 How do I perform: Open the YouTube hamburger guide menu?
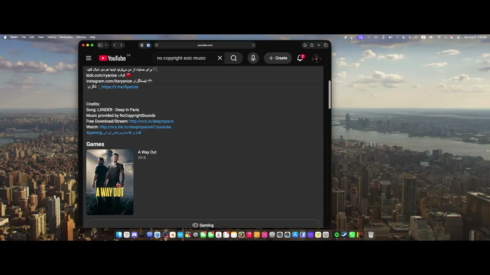88,58
